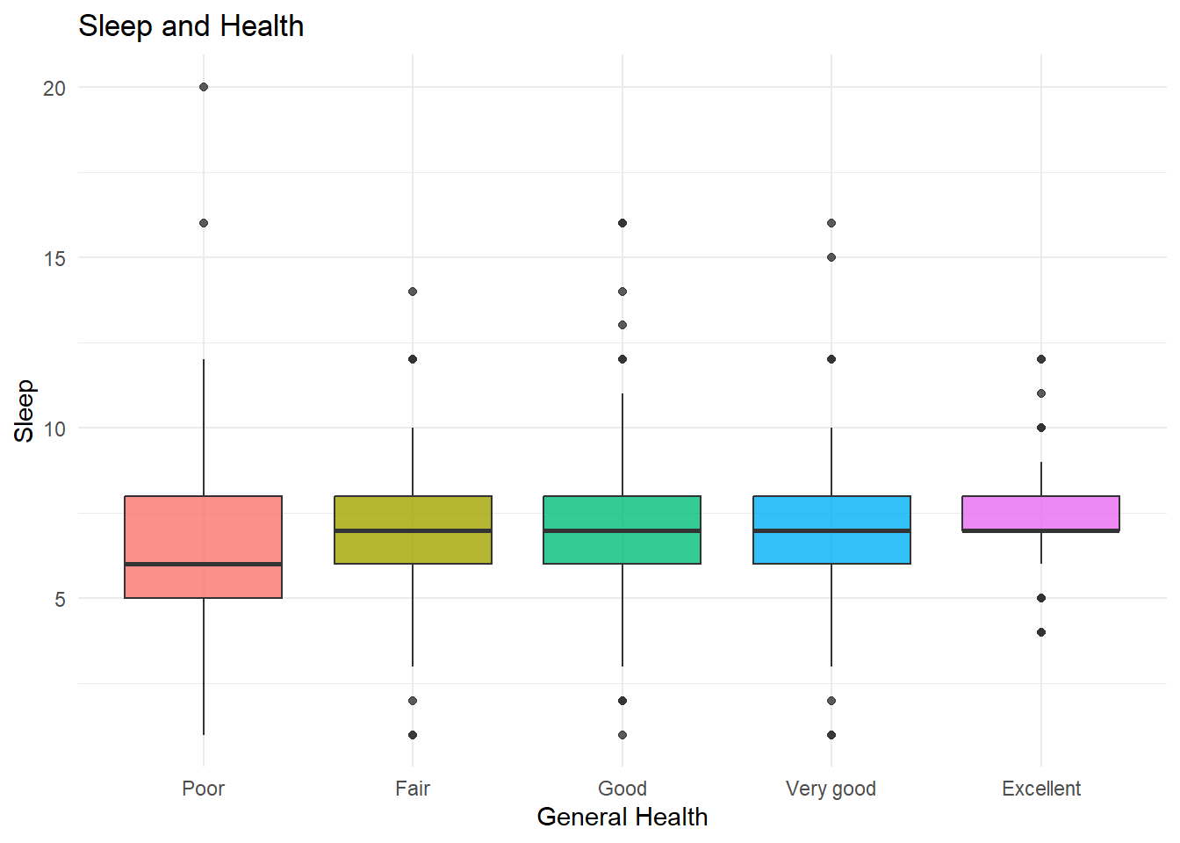
Task: Click the "Sleep and Health" chart title
Action: point(191,26)
